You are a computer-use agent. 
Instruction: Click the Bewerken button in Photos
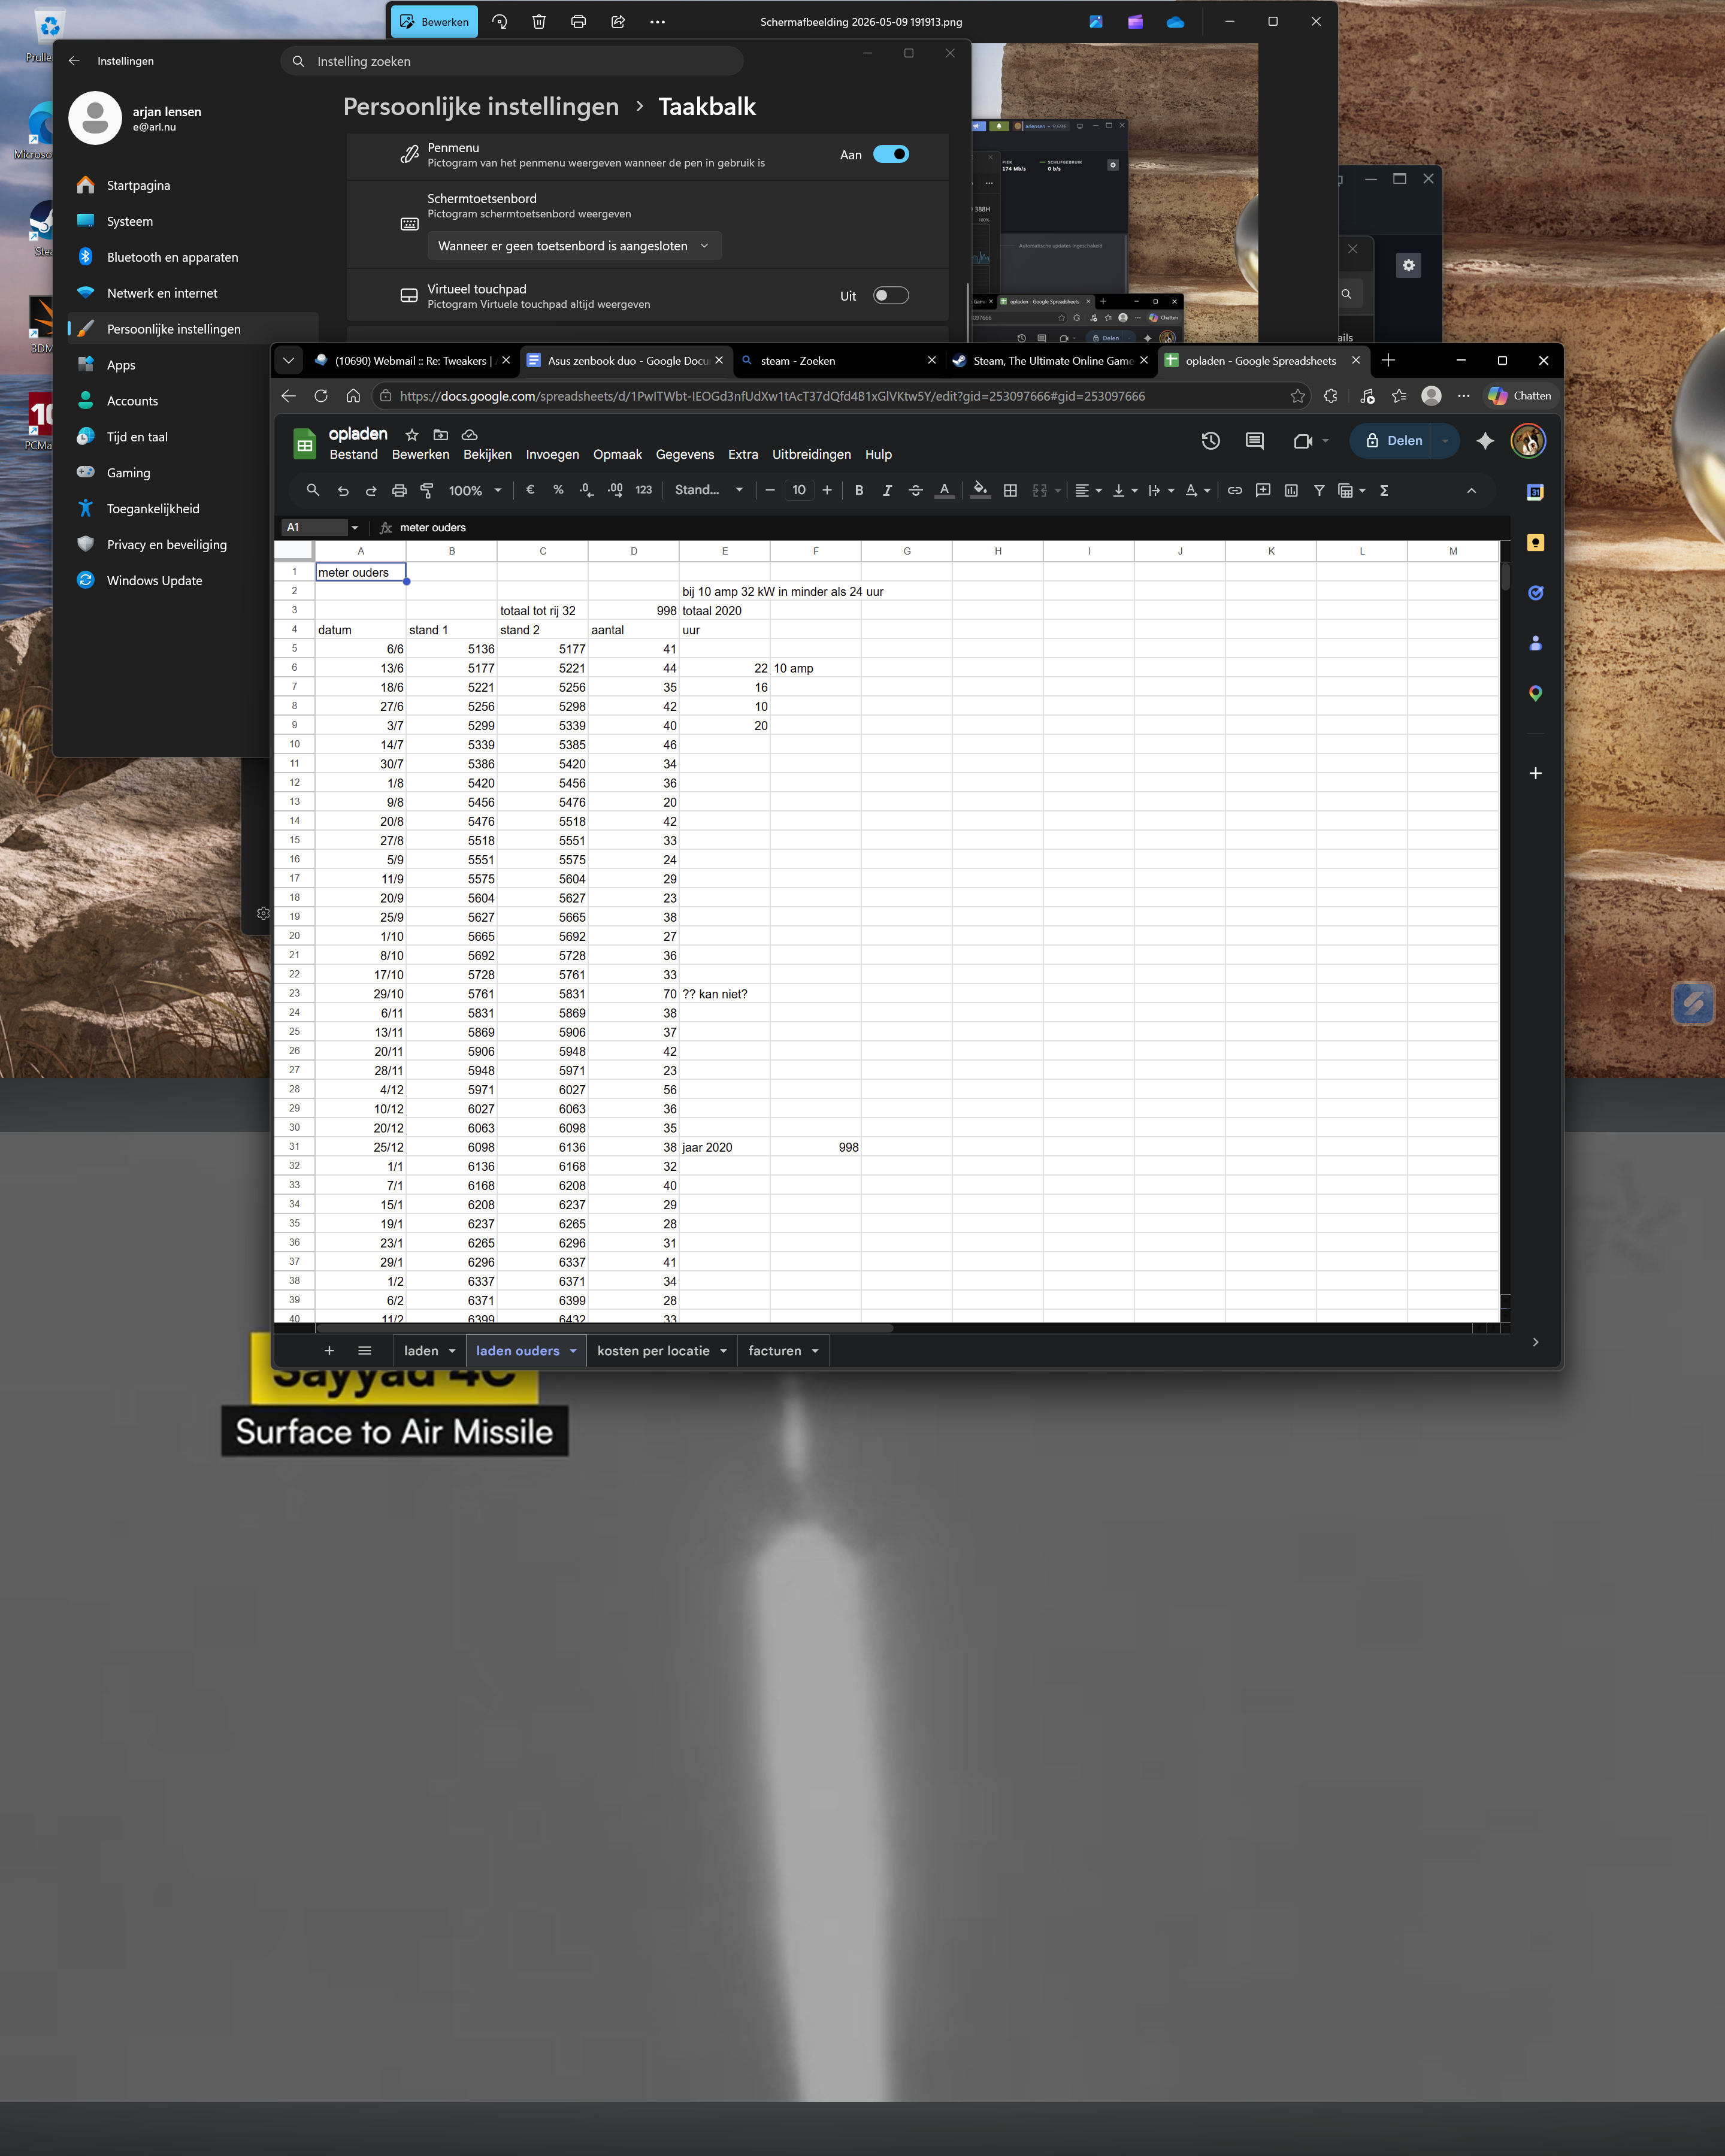pos(434,22)
